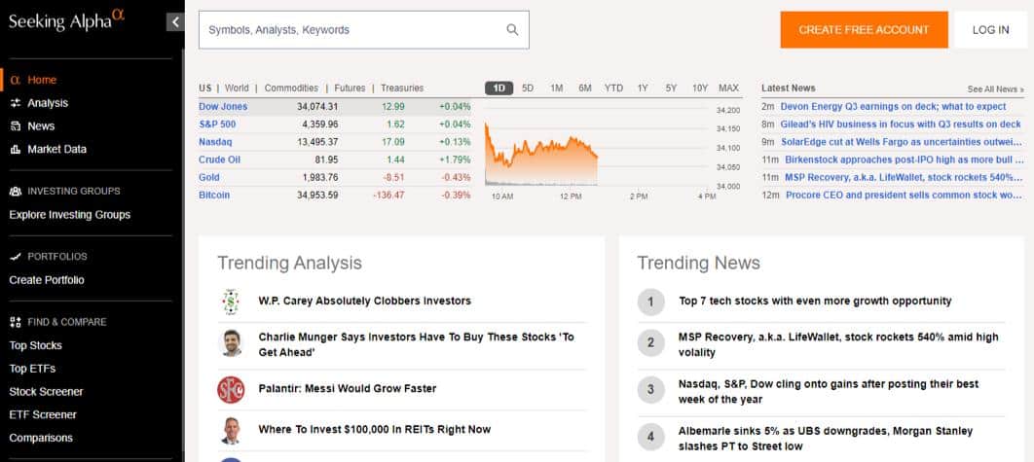
Task: Click the orange Dow Jones intraday chart
Action: 541,155
